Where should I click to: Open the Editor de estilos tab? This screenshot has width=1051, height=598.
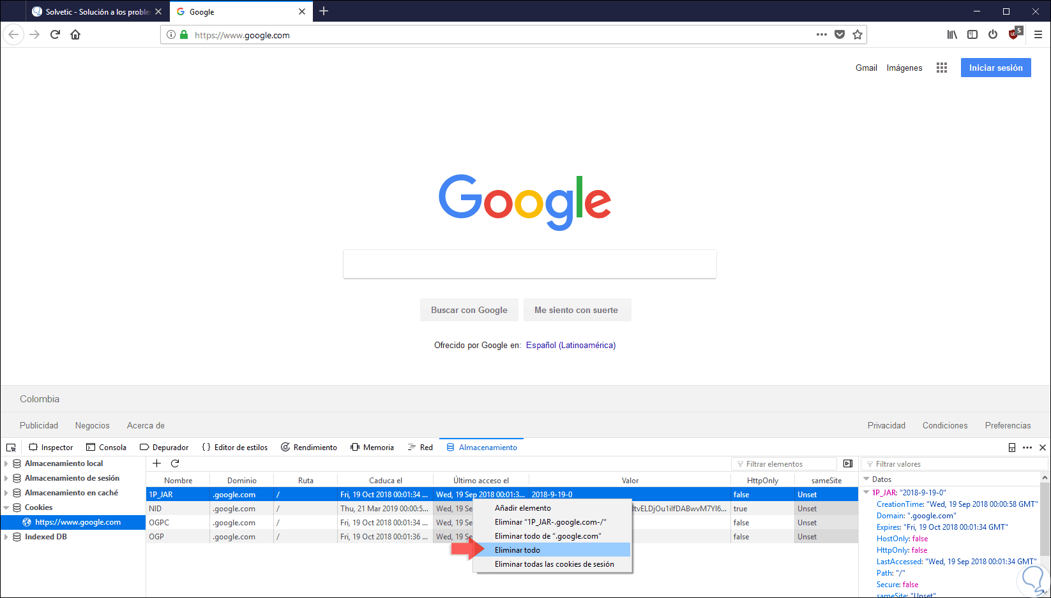point(235,448)
